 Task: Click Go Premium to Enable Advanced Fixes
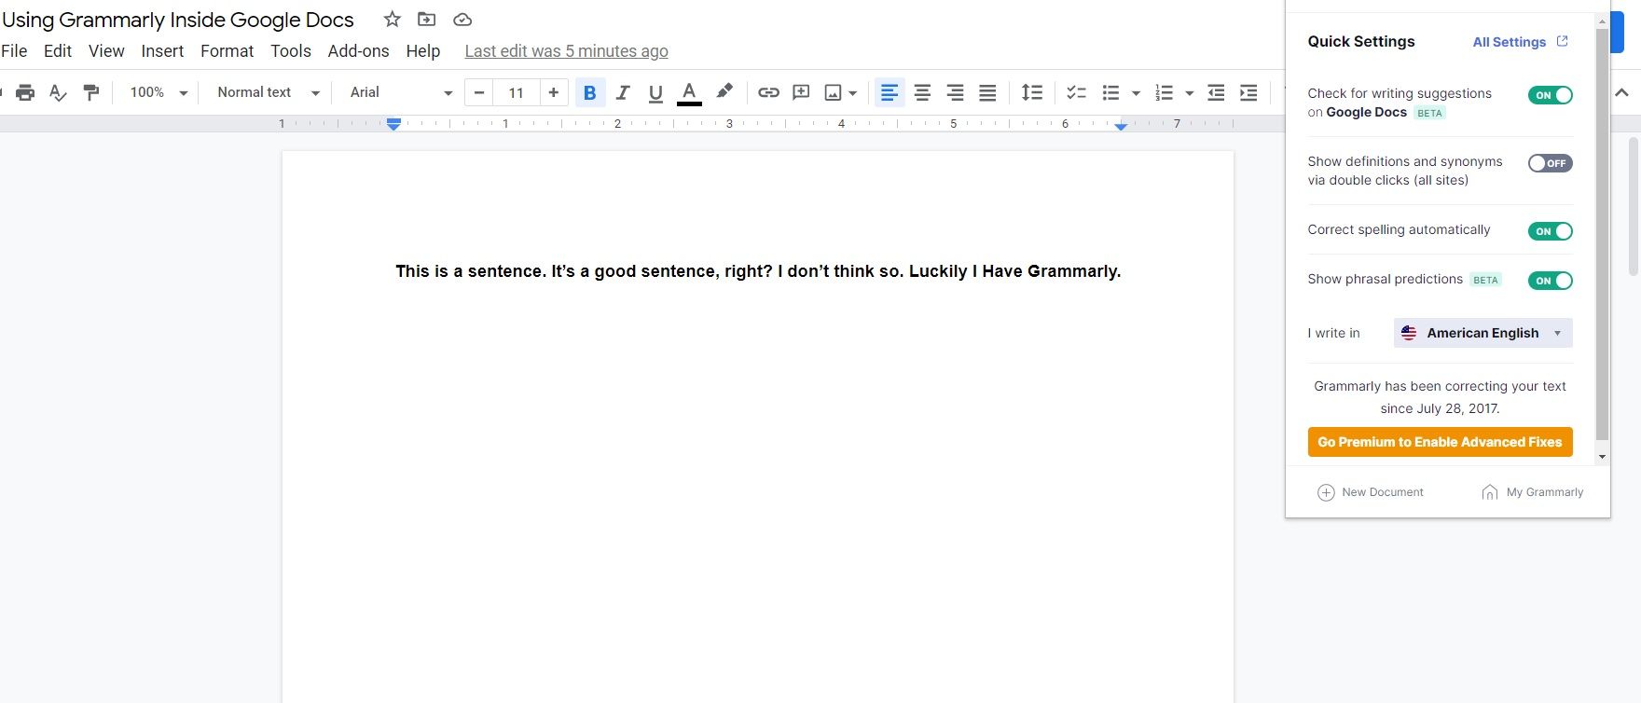[x=1440, y=442]
